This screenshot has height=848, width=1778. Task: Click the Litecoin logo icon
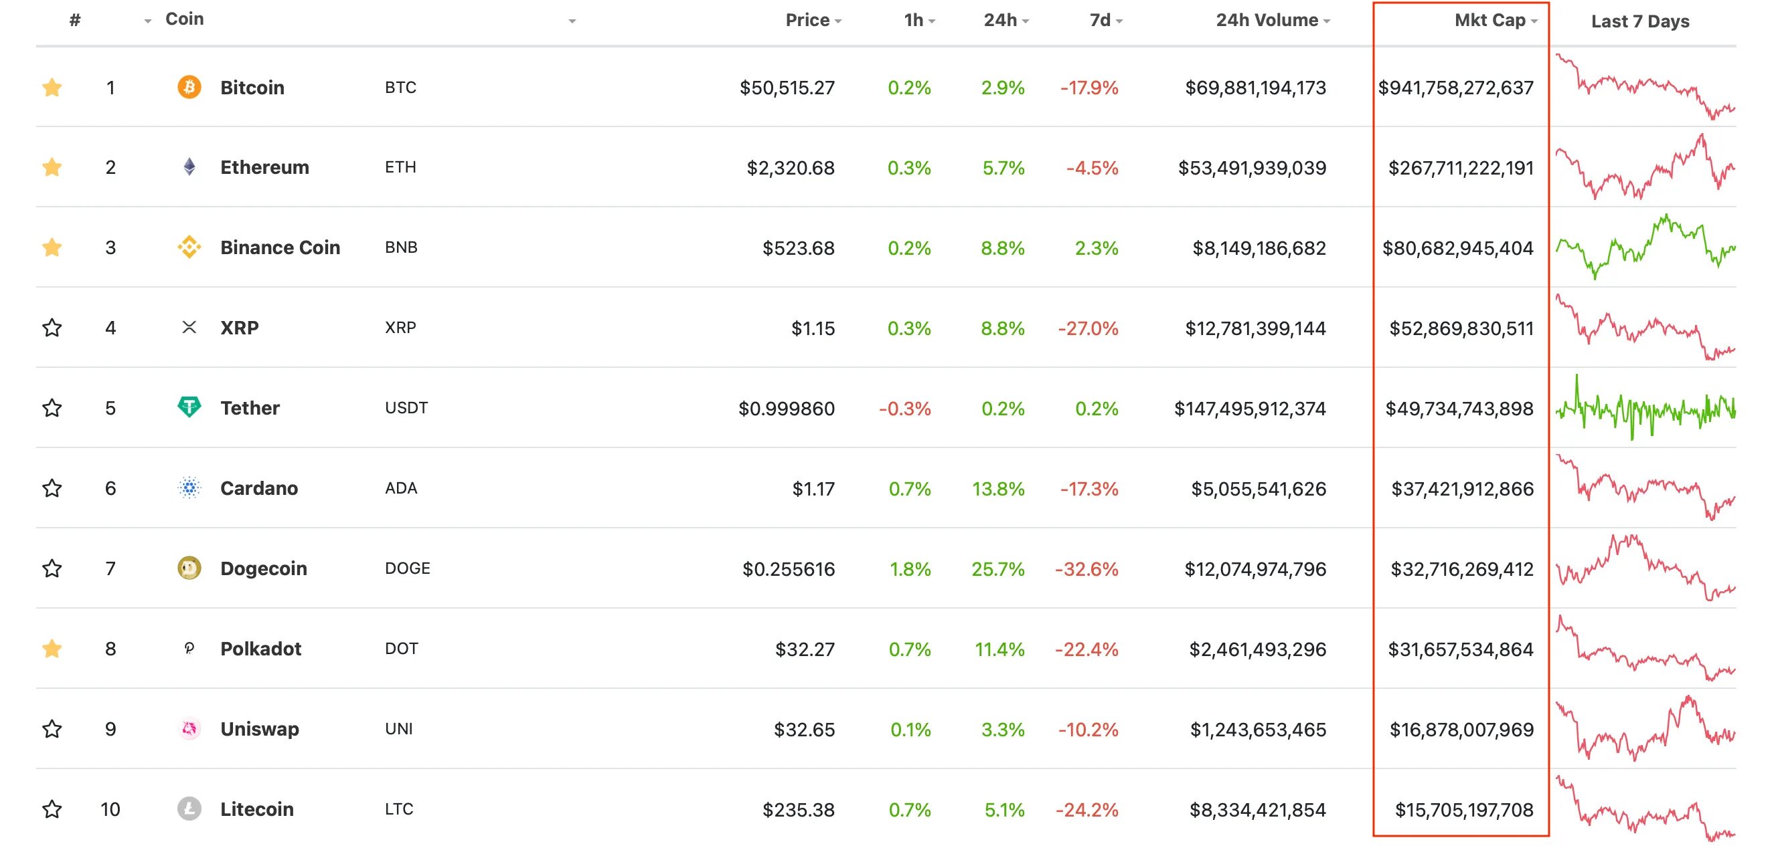point(189,809)
